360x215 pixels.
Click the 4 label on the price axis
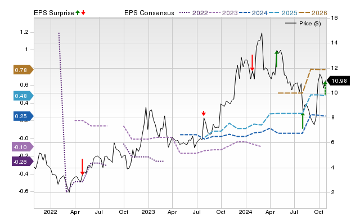[x=332, y=168]
